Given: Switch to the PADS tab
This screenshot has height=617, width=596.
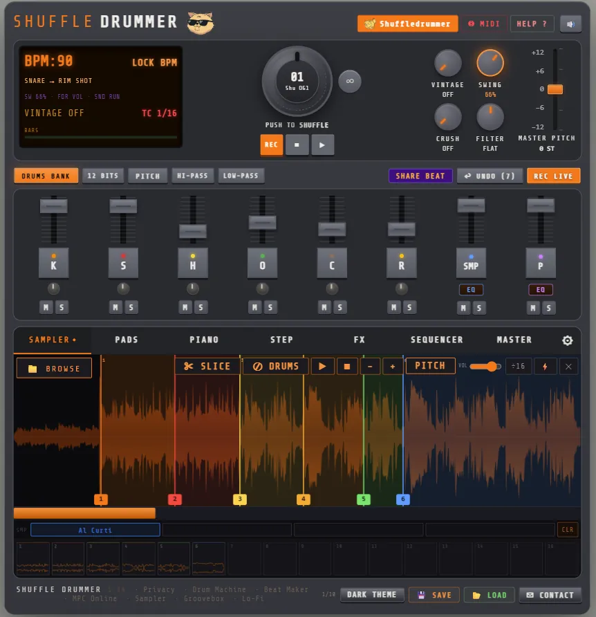Looking at the screenshot, I should 127,340.
